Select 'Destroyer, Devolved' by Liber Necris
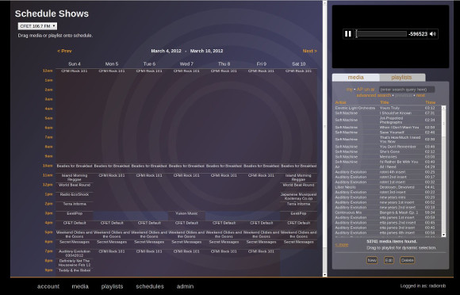Viewport: 460px width, 295px height. 388,187
